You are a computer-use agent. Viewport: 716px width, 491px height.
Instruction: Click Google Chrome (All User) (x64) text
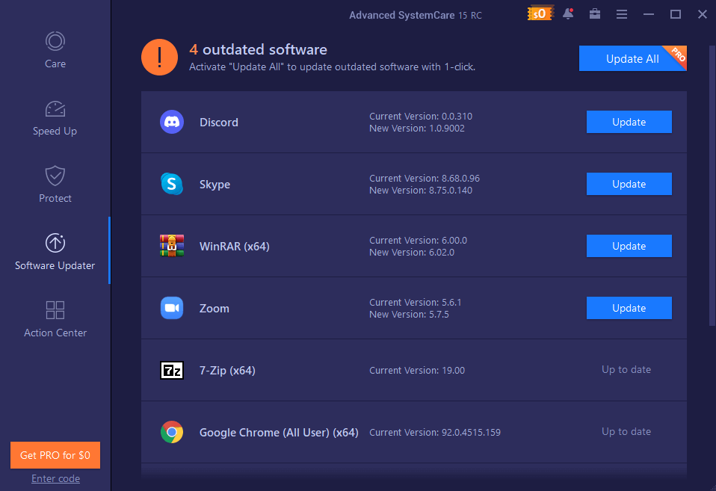(x=279, y=433)
